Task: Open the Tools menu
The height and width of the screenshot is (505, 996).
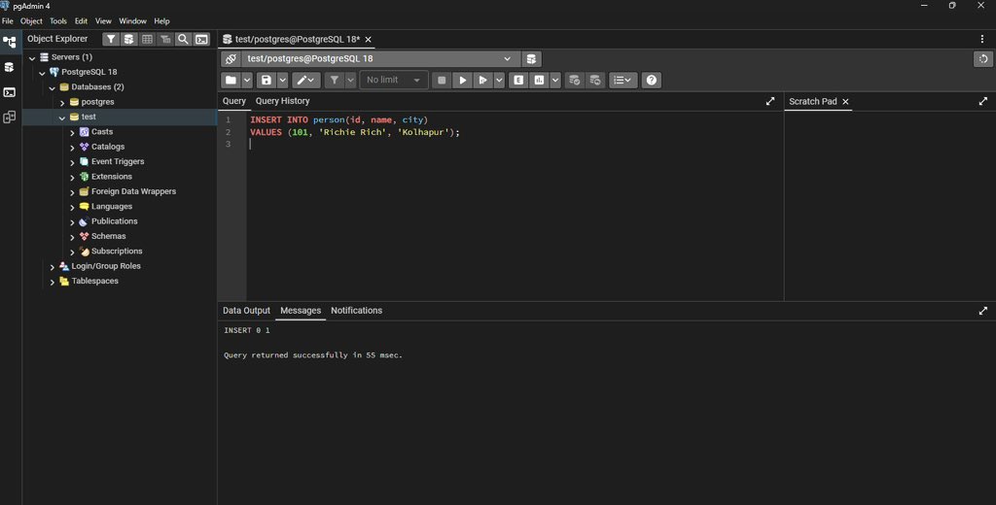Action: (x=58, y=21)
